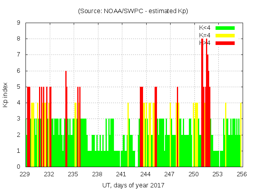Click x-axis tick label 256
This screenshot has width=255, height=191.
[x=241, y=174]
